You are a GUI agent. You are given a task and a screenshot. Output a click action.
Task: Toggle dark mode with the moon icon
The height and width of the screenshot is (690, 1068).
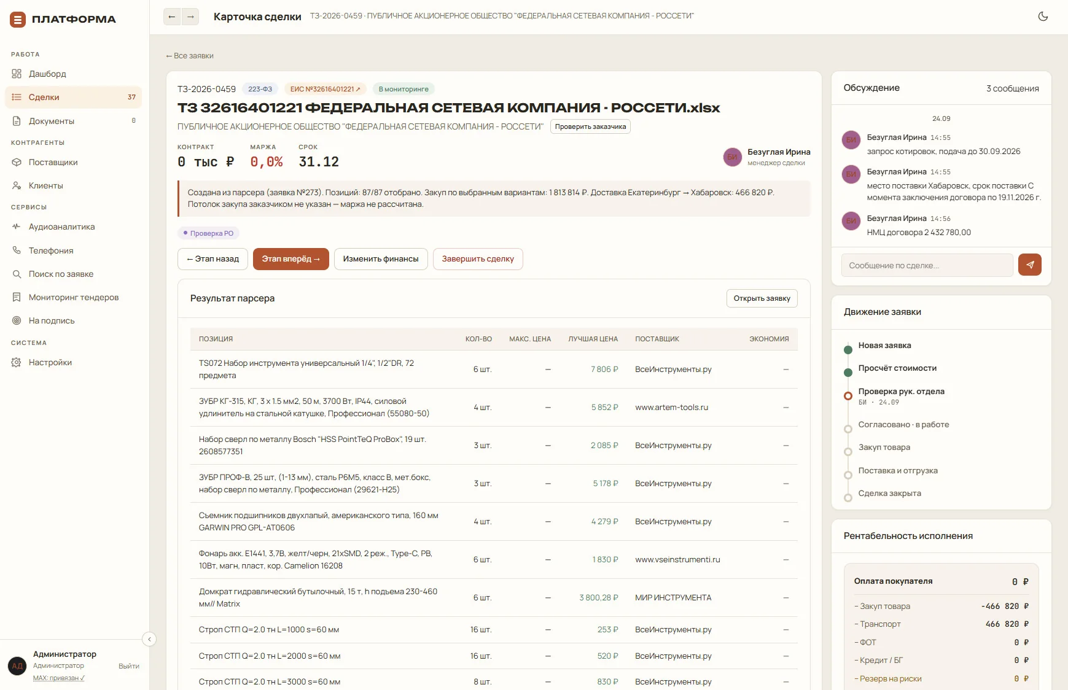[x=1043, y=17]
